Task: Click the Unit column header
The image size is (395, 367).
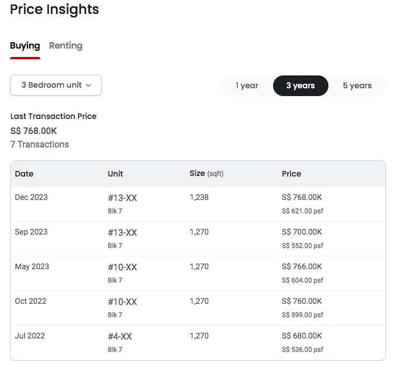Action: tap(115, 174)
